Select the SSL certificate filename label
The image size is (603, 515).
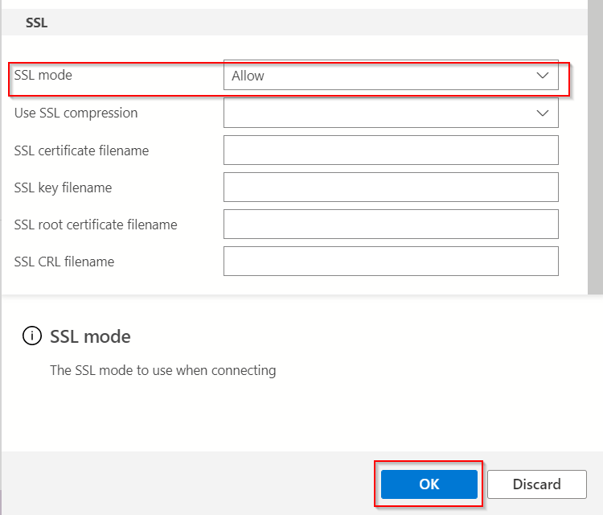[81, 150]
